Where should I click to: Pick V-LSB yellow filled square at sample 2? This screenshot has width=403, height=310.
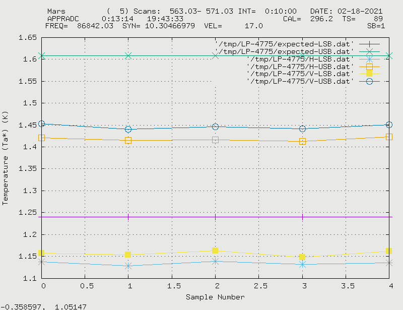point(215,251)
